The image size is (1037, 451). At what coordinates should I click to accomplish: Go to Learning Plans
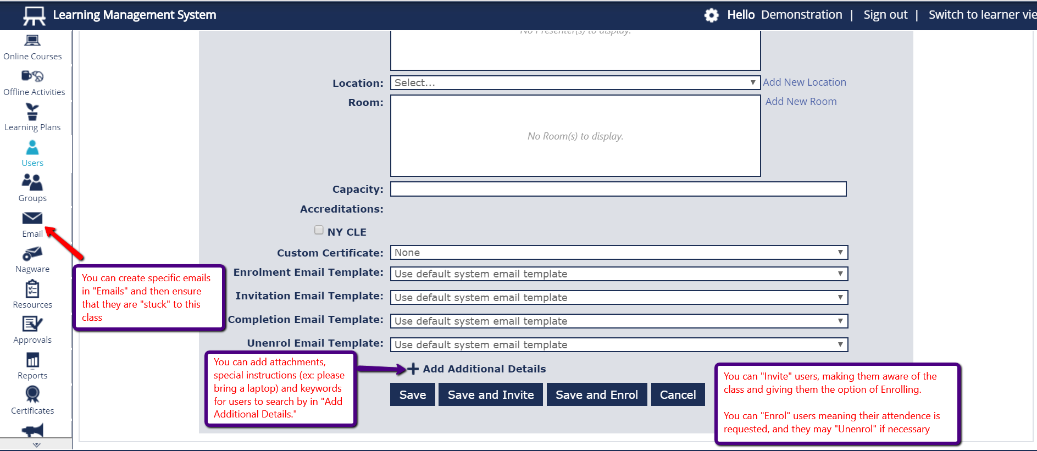[x=32, y=118]
